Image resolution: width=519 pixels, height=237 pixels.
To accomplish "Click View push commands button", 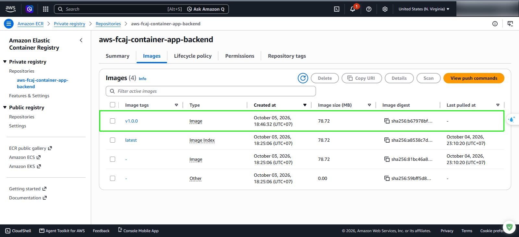I will (474, 78).
